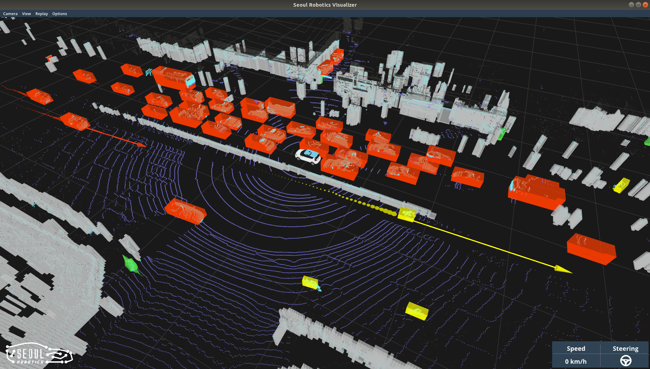
Task: Open the Options menu
Action: (x=60, y=14)
